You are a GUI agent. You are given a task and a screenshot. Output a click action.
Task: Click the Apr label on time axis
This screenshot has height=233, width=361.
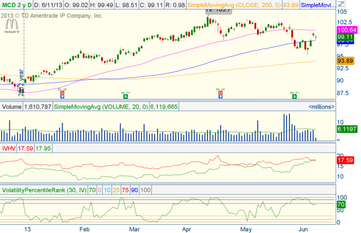pos(187,230)
